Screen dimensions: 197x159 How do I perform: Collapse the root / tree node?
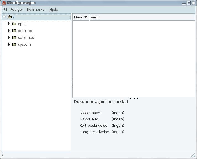pyautogui.click(x=4, y=17)
